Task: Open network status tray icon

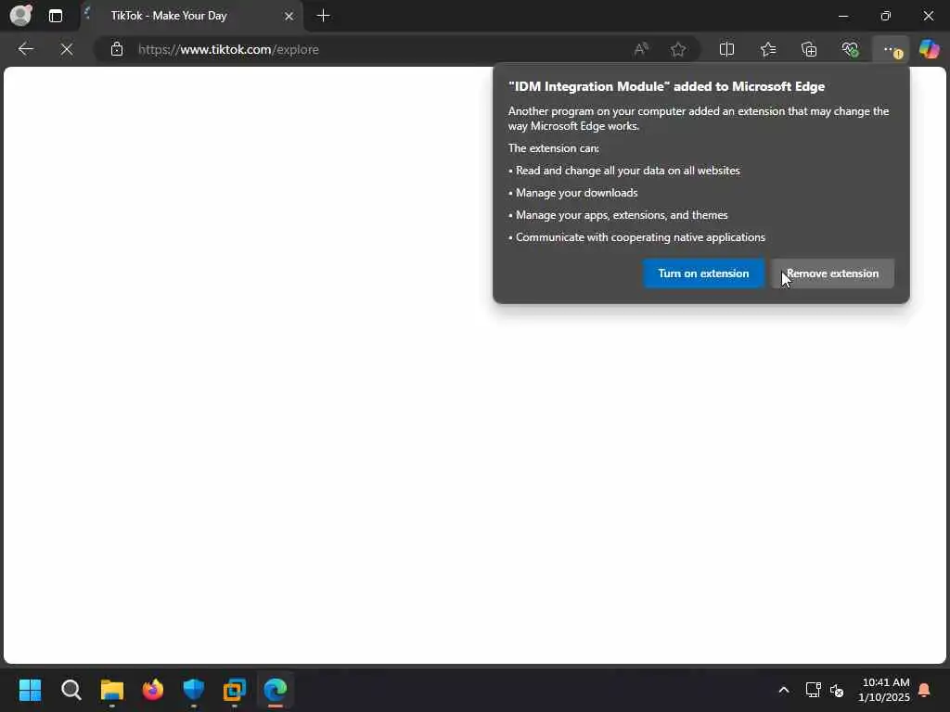Action: click(x=813, y=690)
